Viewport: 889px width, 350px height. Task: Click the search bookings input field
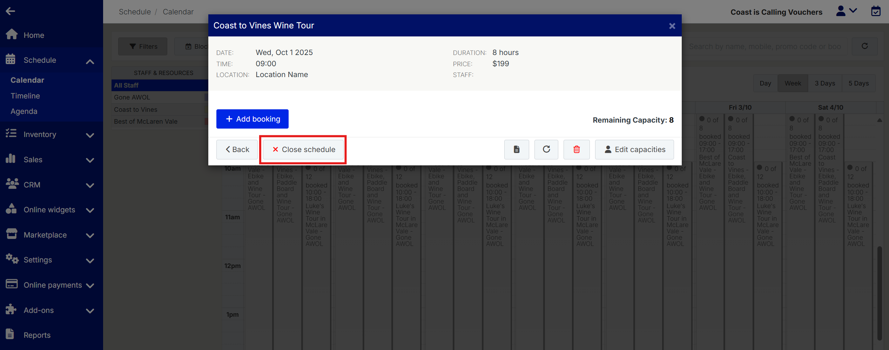[x=765, y=47]
